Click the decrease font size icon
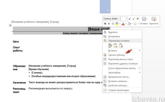The width and height of the screenshot is (165, 102). pyautogui.click(x=134, y=19)
